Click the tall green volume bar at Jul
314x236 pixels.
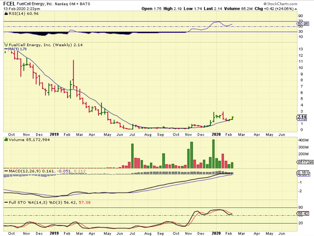click(132, 156)
